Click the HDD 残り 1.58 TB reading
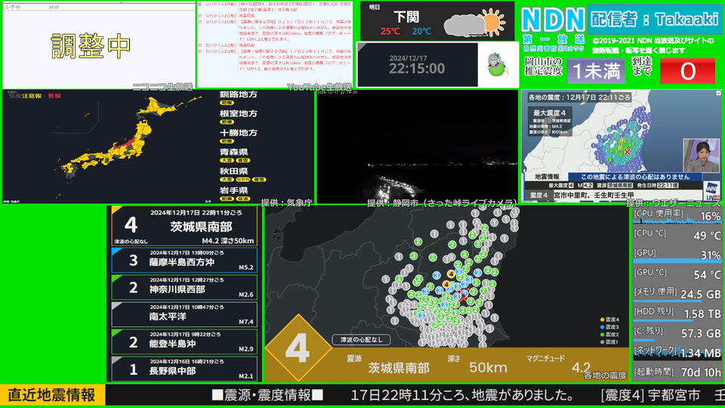The width and height of the screenshot is (725, 408). pyautogui.click(x=677, y=314)
